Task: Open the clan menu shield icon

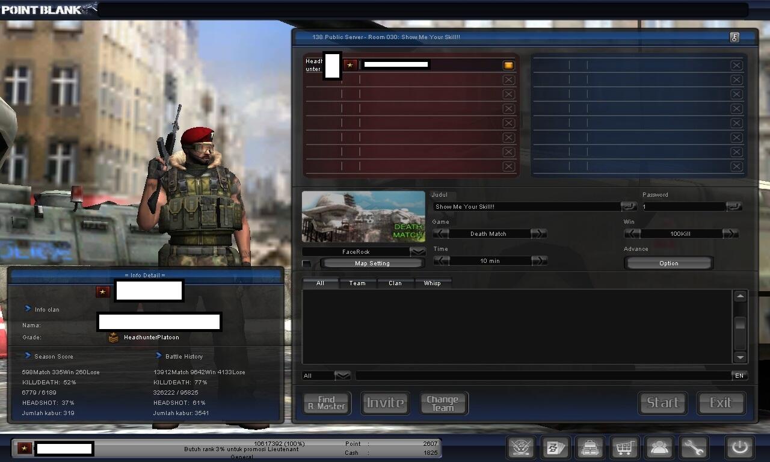Action: (x=522, y=448)
